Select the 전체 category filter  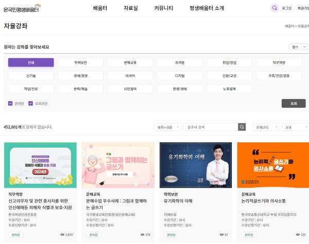tap(31, 62)
